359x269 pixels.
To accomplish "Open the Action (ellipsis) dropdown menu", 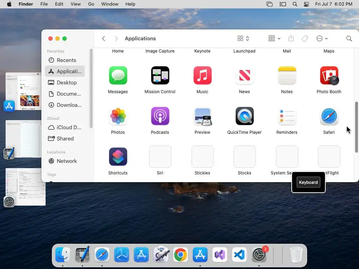I will coord(322,39).
